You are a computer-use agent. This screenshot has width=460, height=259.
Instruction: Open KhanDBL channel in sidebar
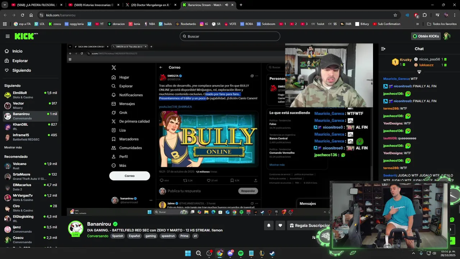pos(31,127)
